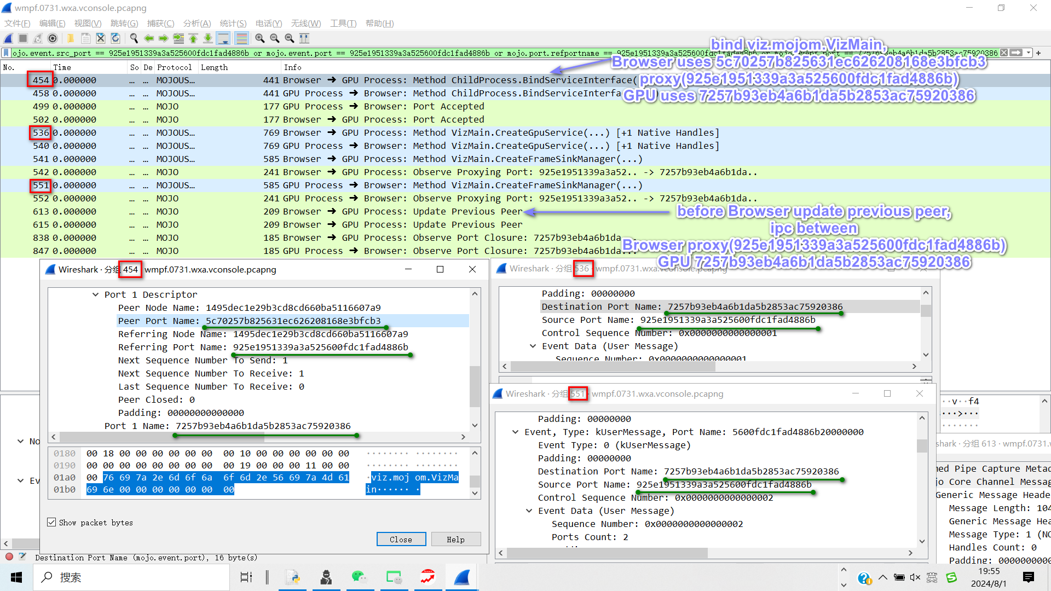Click zoom in magnifier toolbar icon
This screenshot has height=591, width=1051.
[260, 38]
